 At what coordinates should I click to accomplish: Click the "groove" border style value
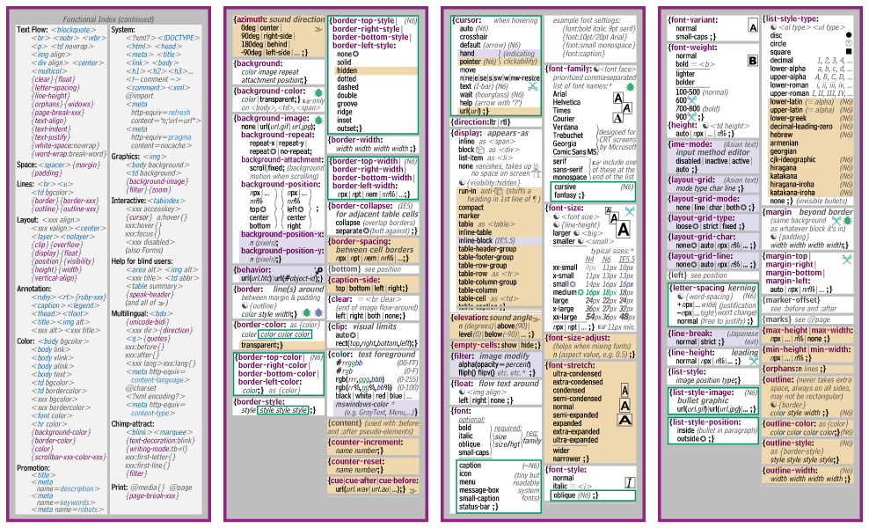[347, 104]
